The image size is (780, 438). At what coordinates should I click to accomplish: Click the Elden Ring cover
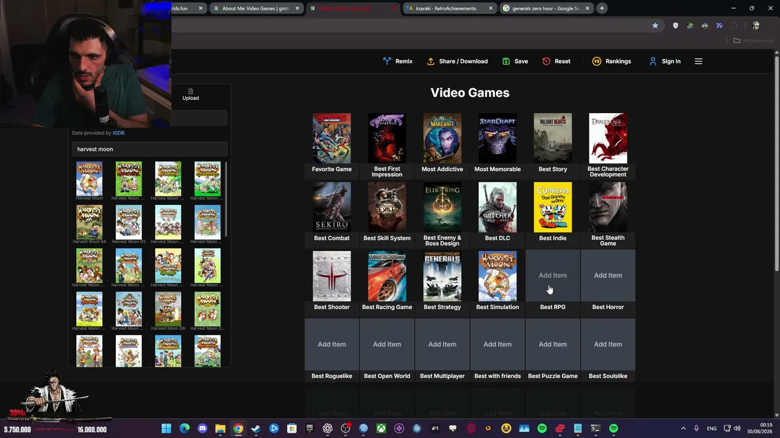(442, 207)
